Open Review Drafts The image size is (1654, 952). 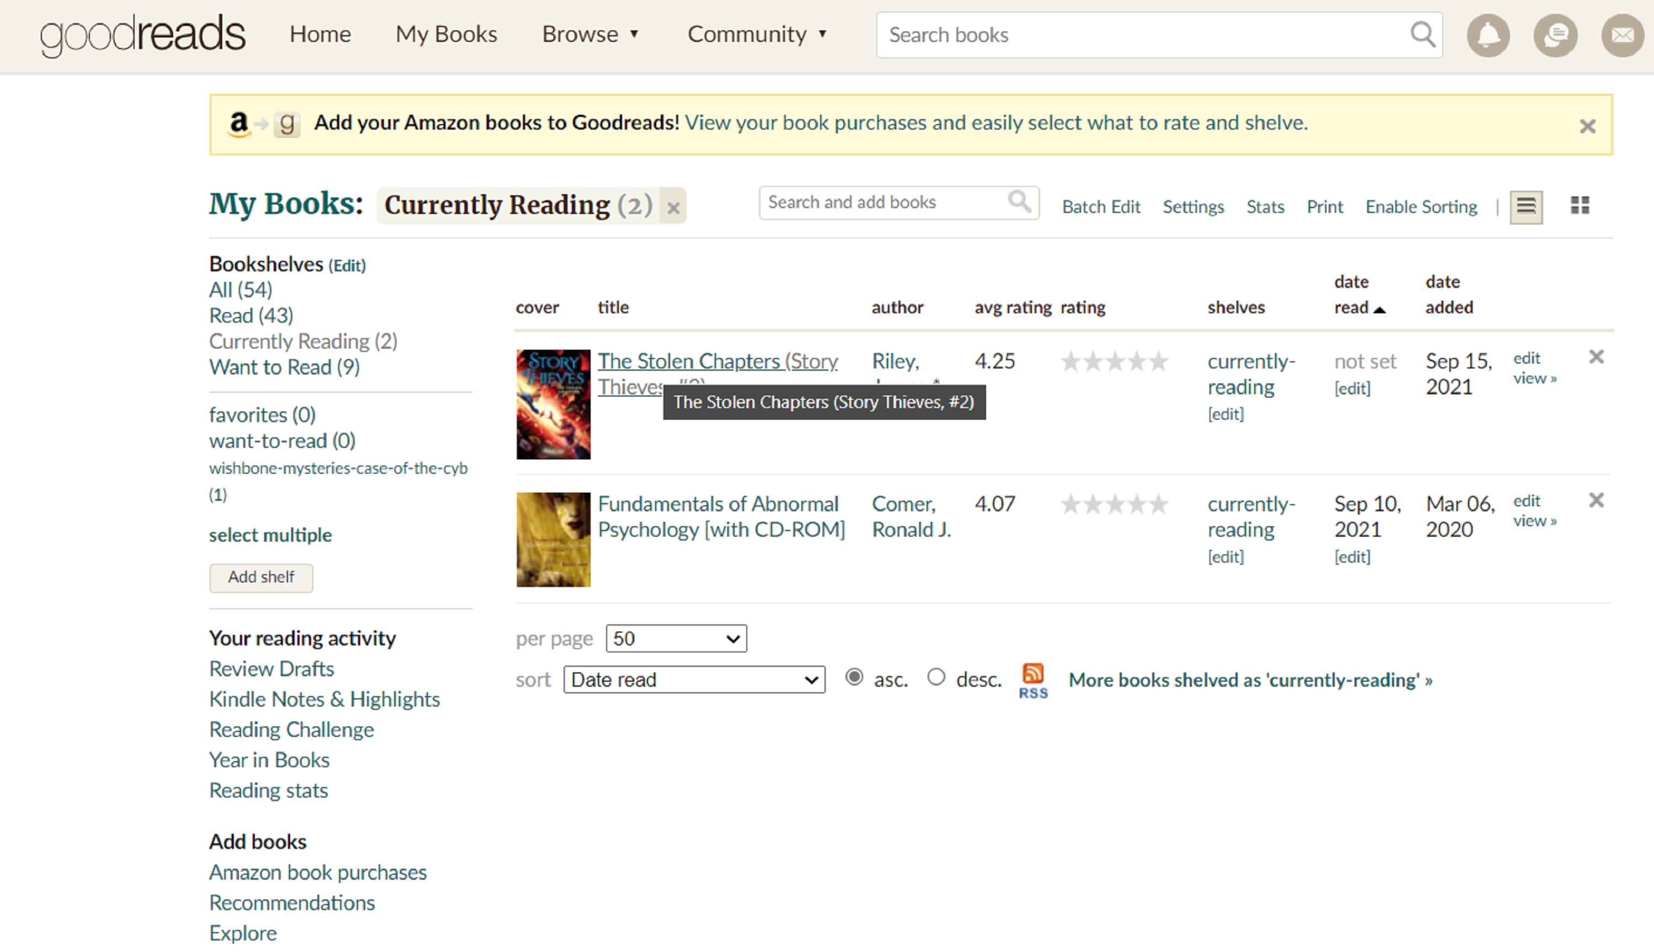tap(271, 669)
